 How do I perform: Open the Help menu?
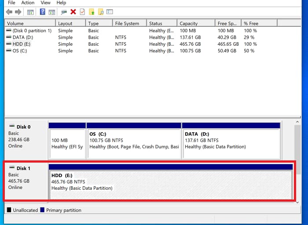(x=61, y=3)
